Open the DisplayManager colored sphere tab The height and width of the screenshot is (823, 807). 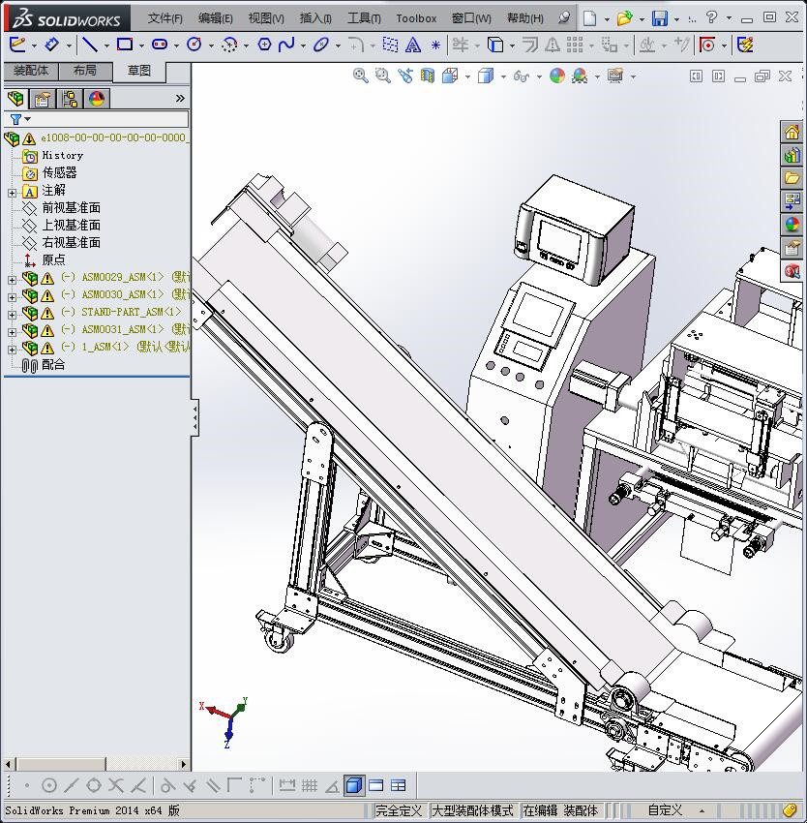coord(96,99)
